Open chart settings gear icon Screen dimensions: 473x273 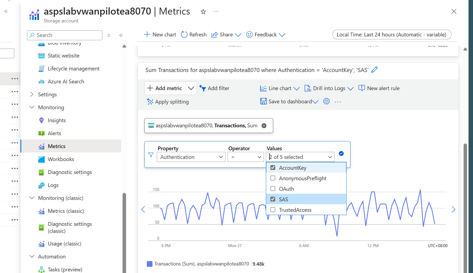pyautogui.click(x=326, y=101)
